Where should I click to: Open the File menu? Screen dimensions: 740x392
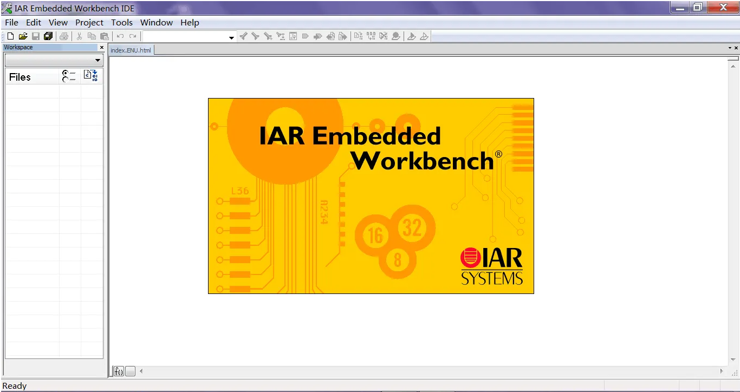tap(11, 22)
